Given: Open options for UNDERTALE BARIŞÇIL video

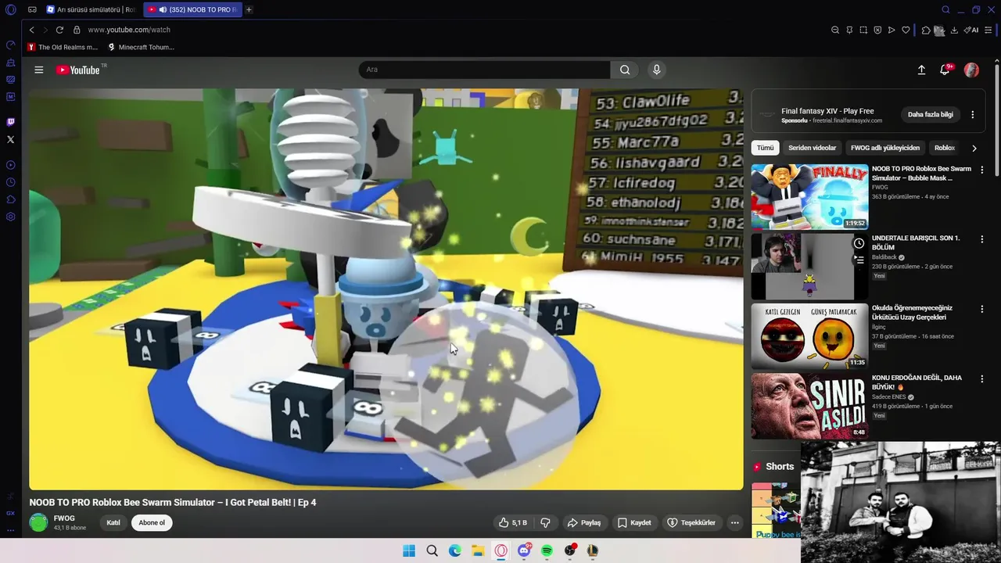Looking at the screenshot, I should pos(982,239).
